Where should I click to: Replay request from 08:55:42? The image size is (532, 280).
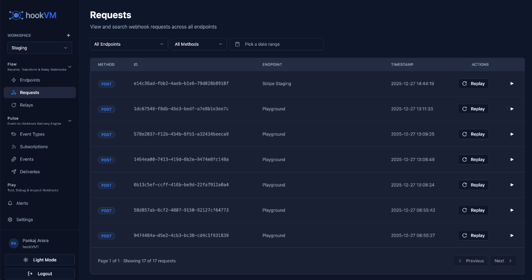click(473, 210)
